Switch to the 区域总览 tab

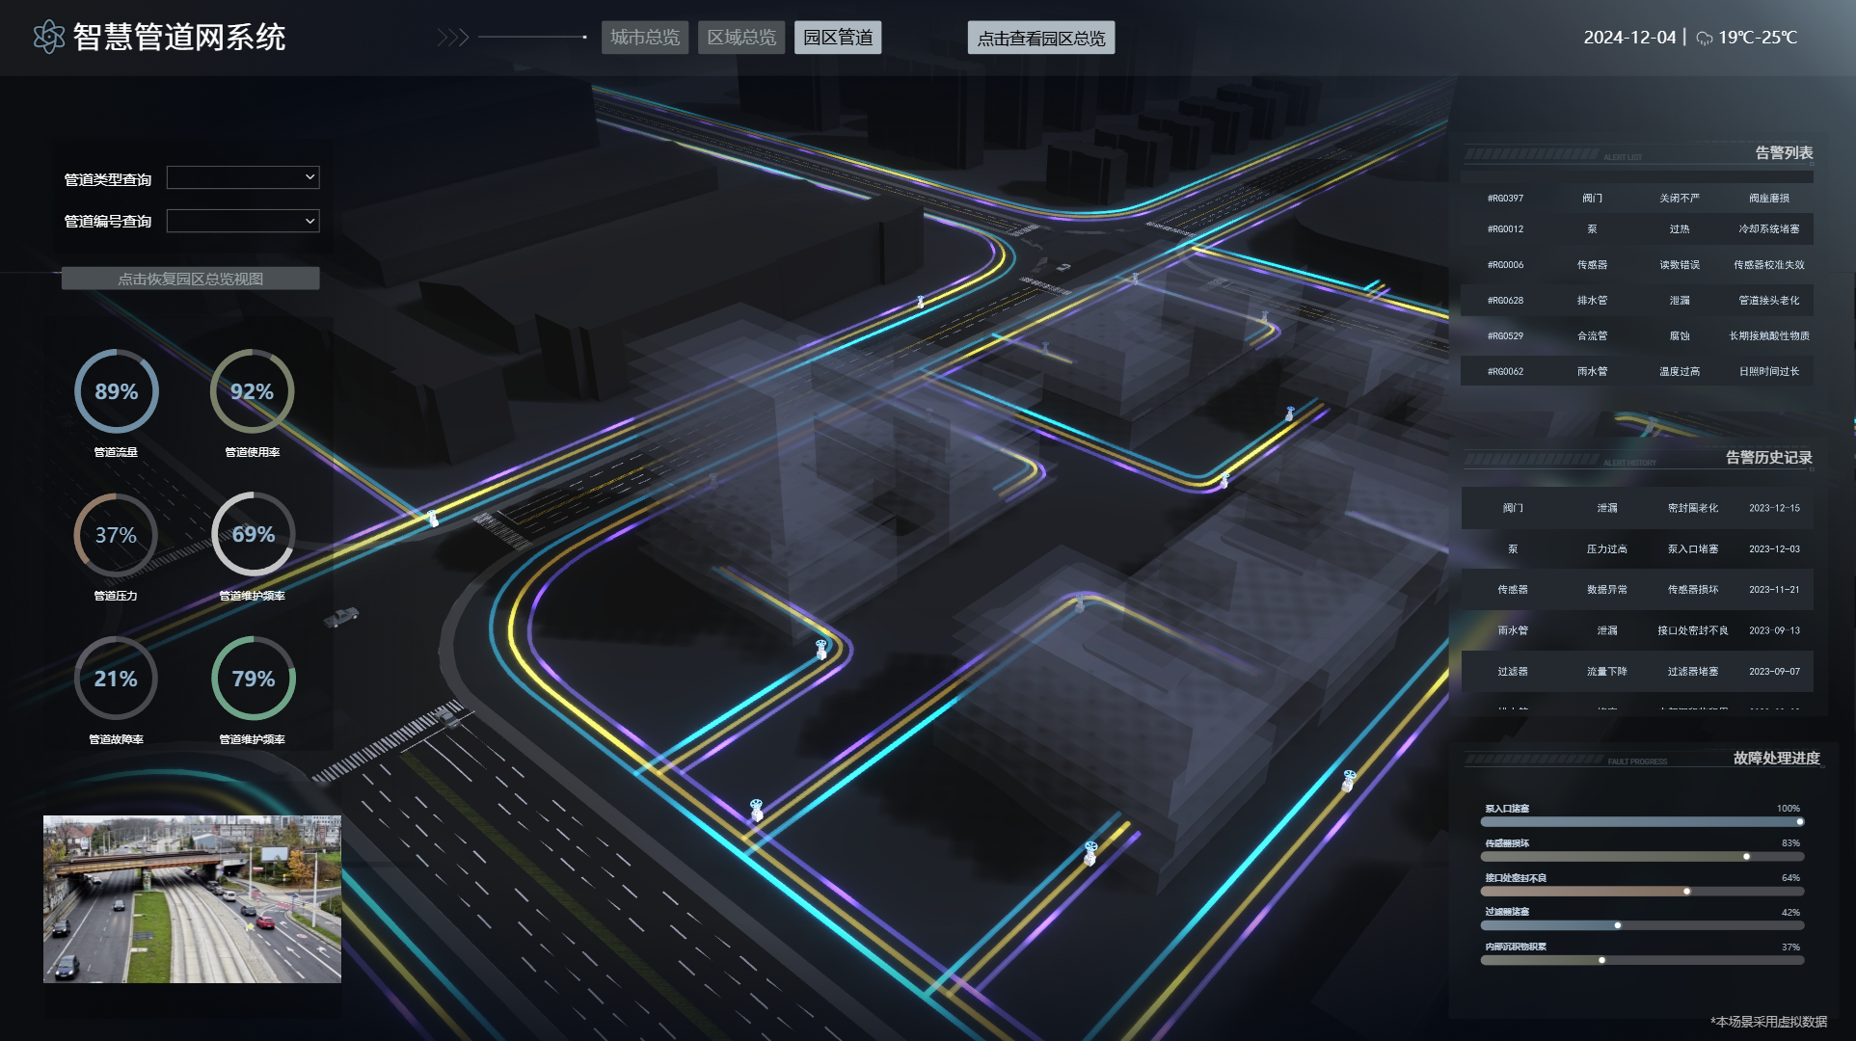click(x=741, y=38)
